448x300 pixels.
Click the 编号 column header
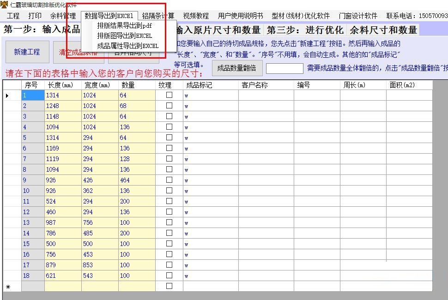[x=317, y=85]
